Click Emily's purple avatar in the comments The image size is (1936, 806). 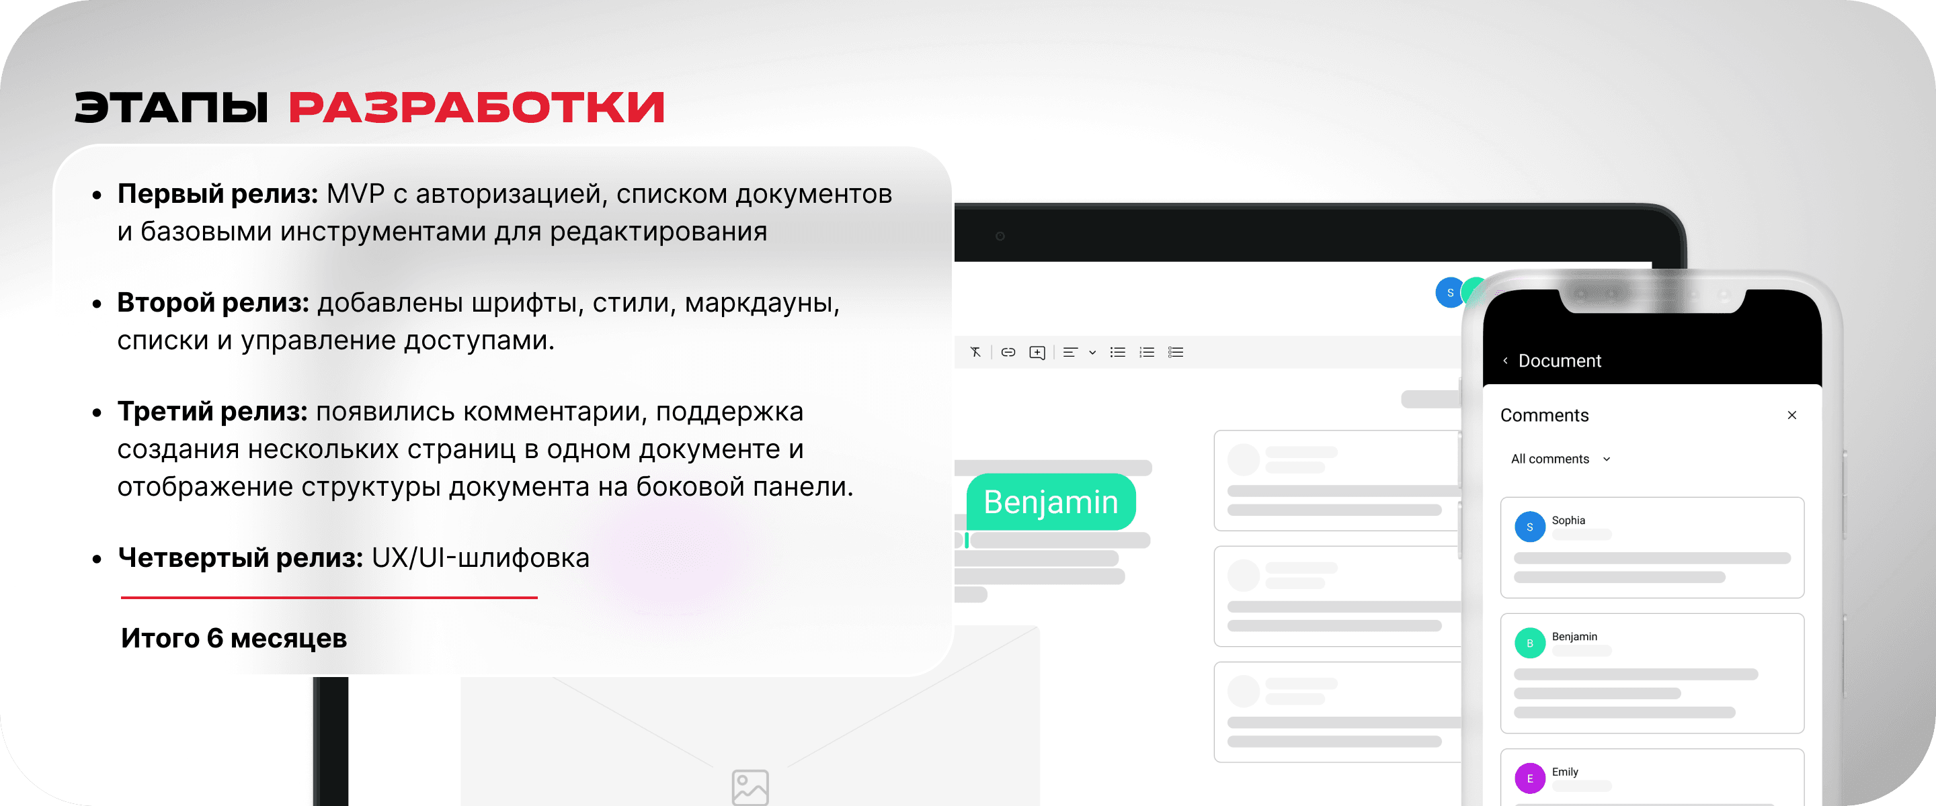point(1529,779)
